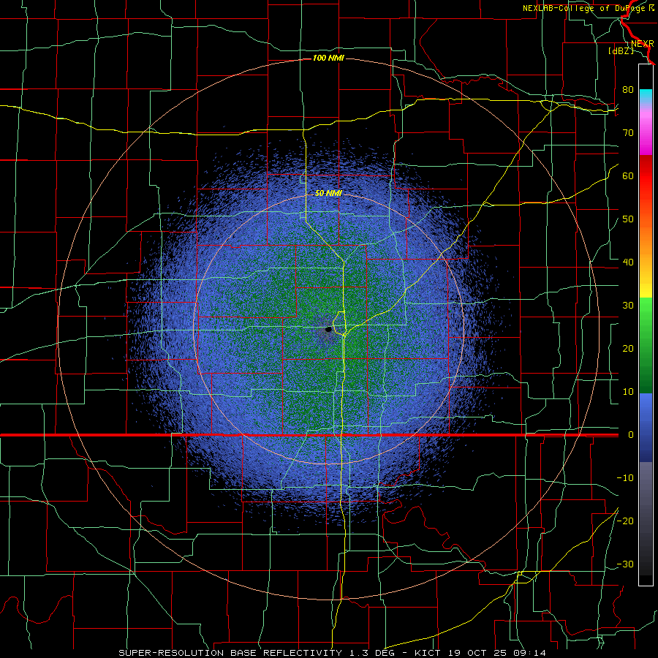Image resolution: width=658 pixels, height=658 pixels.
Task: Click the NEXR label above the color scale
Action: 643,44
